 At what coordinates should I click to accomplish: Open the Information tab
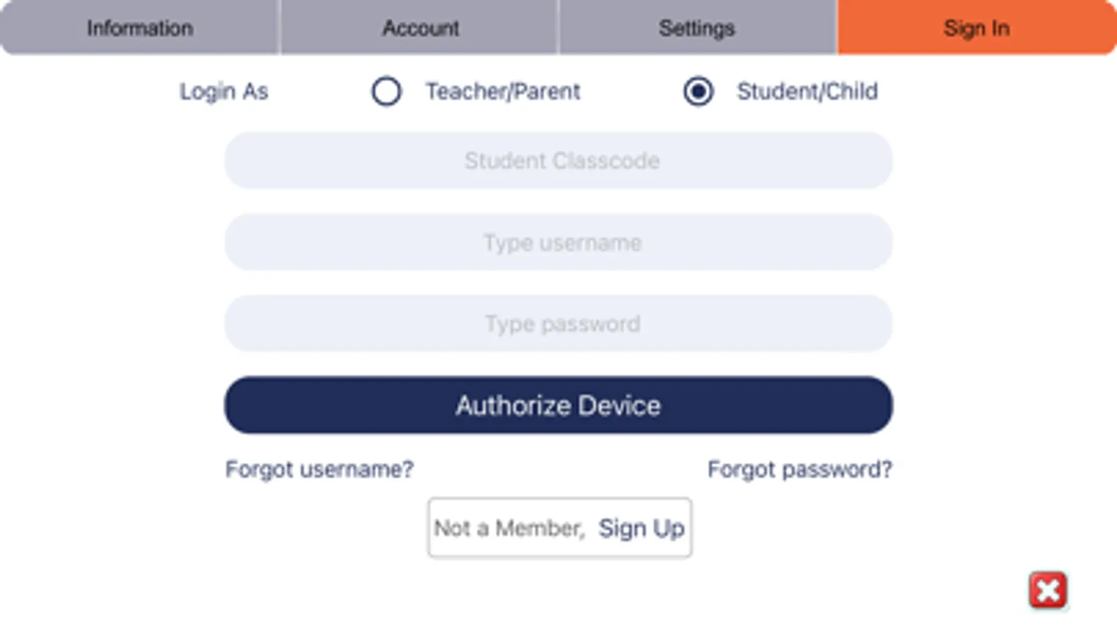[x=140, y=28]
